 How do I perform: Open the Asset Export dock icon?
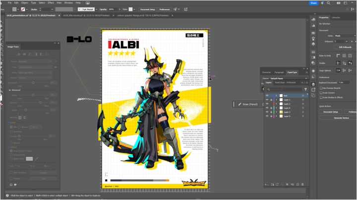tap(313, 90)
